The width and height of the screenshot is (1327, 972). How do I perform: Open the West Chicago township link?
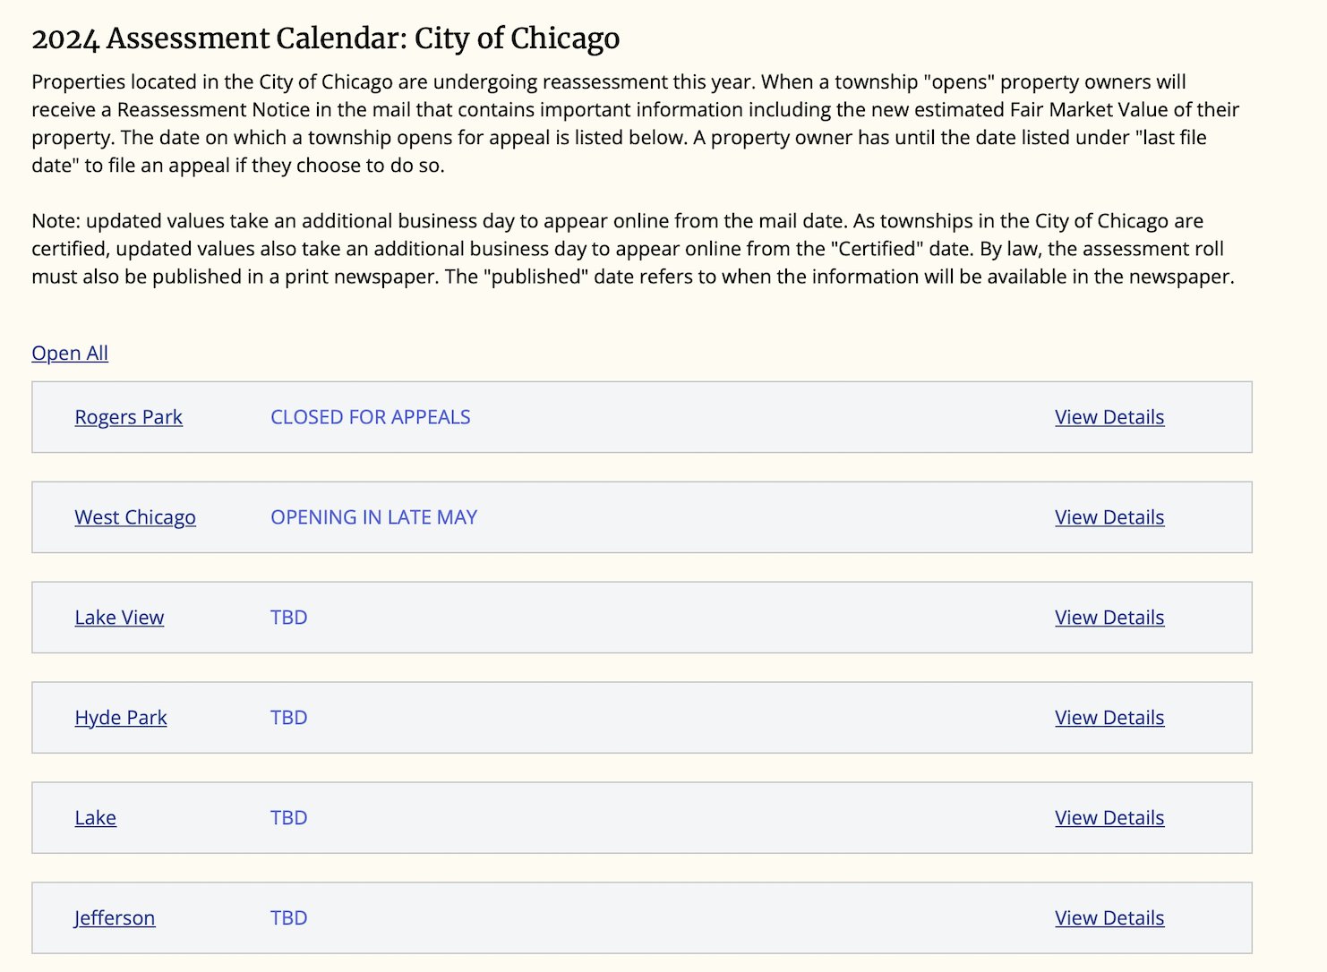[x=135, y=517]
